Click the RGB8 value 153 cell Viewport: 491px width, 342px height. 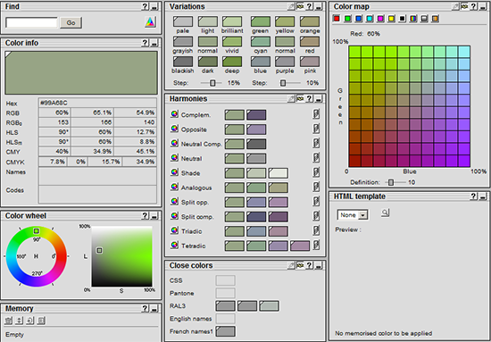pos(54,122)
